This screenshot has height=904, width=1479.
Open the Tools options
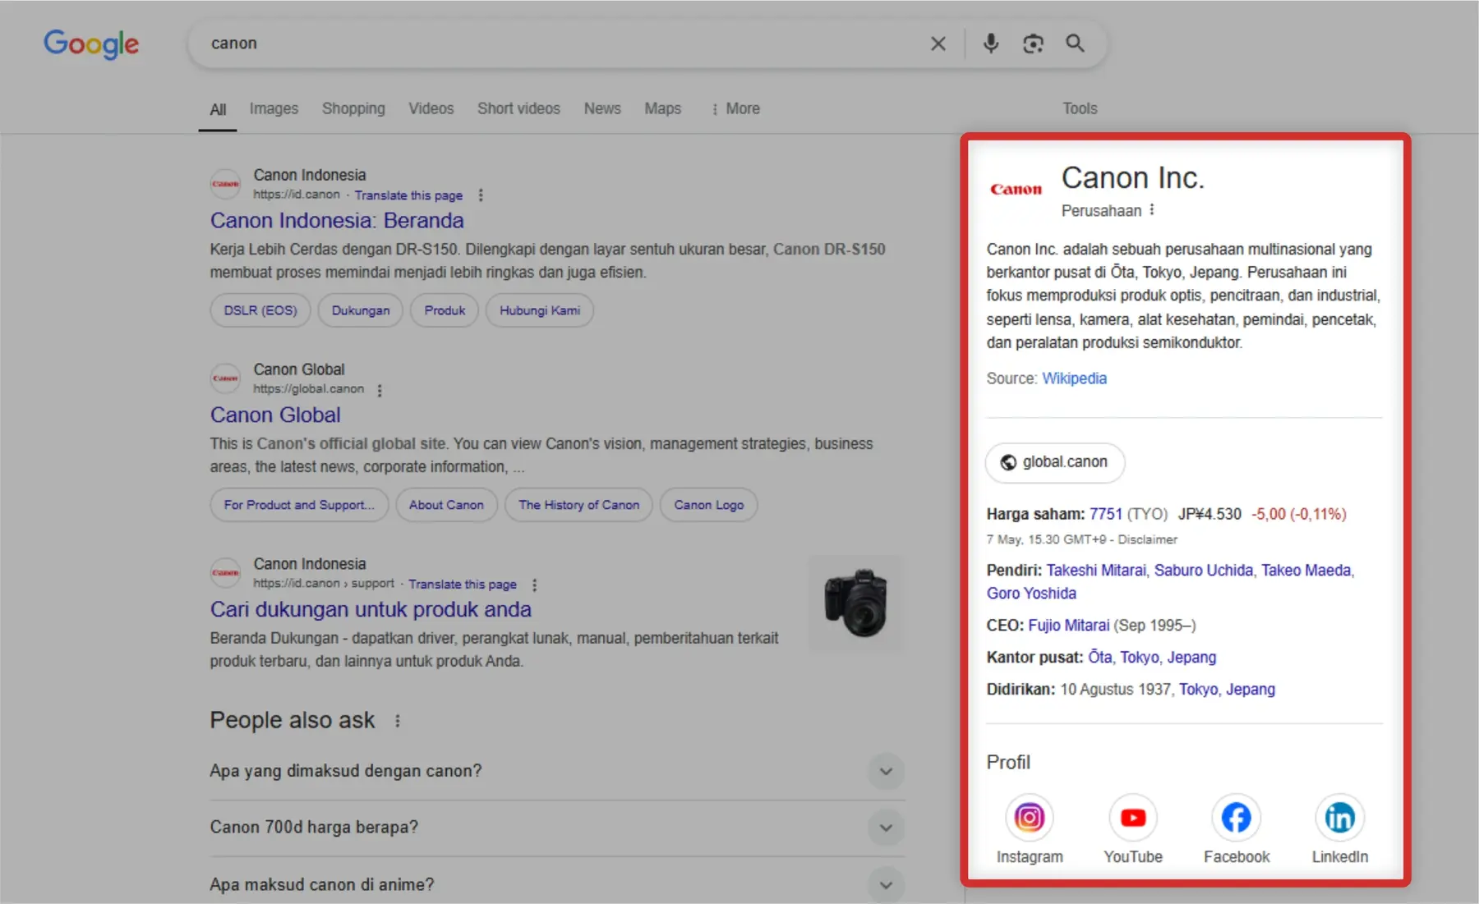point(1080,108)
